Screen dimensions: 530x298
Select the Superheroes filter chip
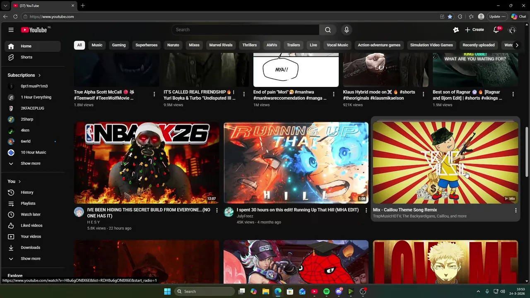pyautogui.click(x=147, y=45)
